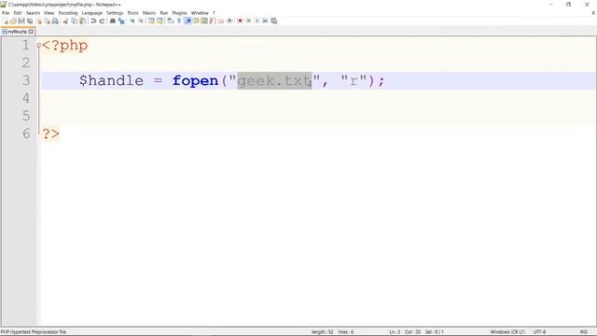Click the Save Recorded Macro icon

click(x=273, y=21)
